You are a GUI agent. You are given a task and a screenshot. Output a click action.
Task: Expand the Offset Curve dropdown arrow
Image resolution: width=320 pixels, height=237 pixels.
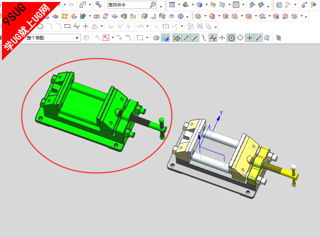[102, 26]
